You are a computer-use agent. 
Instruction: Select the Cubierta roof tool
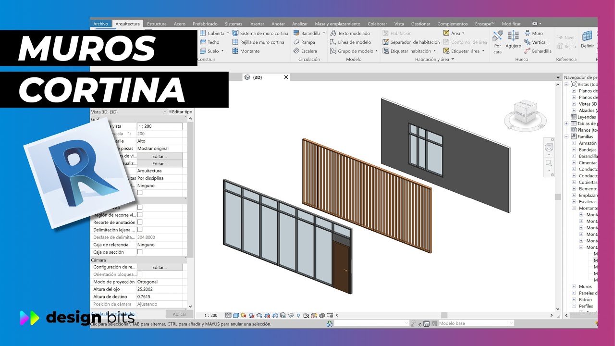point(214,33)
